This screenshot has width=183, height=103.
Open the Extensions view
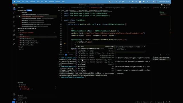[14, 26]
